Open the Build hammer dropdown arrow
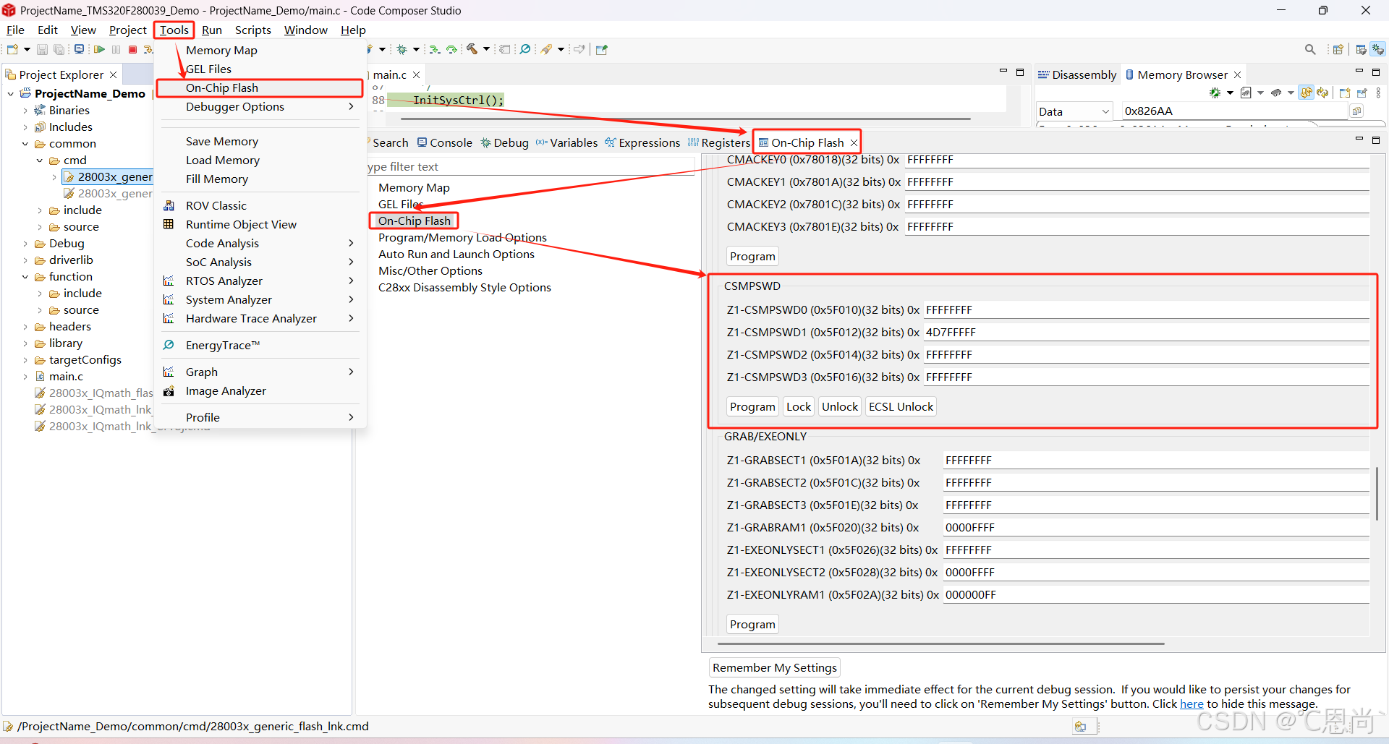This screenshot has height=744, width=1389. [486, 49]
